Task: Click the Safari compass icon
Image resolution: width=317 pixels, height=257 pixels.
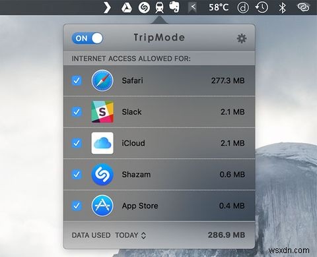Action: point(102,80)
